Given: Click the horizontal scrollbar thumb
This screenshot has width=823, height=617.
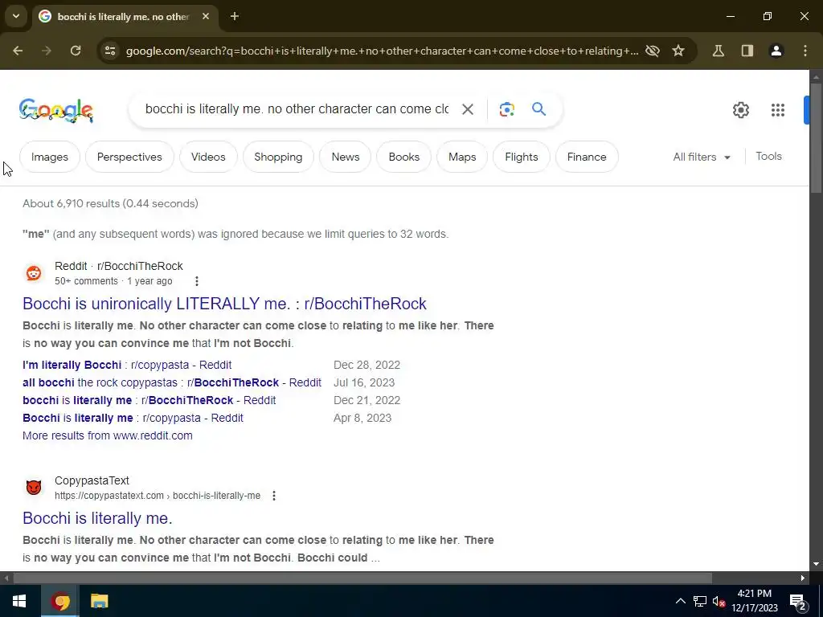Looking at the screenshot, I should point(362,578).
